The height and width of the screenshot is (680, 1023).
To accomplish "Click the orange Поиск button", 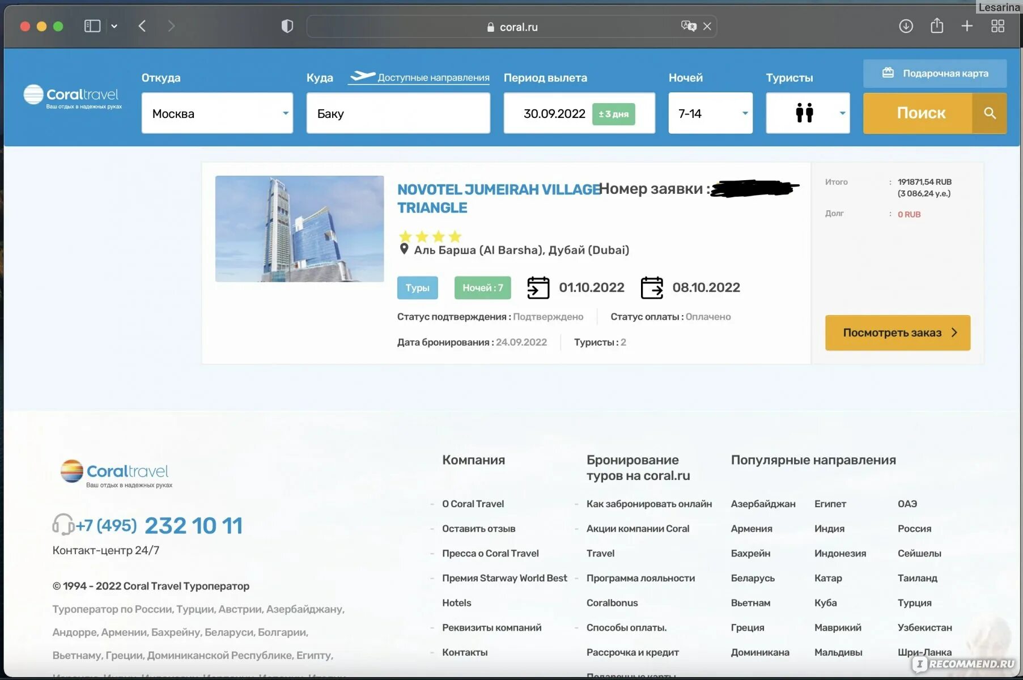I will click(x=918, y=113).
